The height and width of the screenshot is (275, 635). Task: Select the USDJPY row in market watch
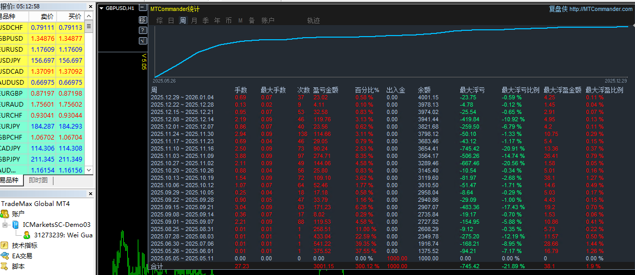(x=42, y=61)
